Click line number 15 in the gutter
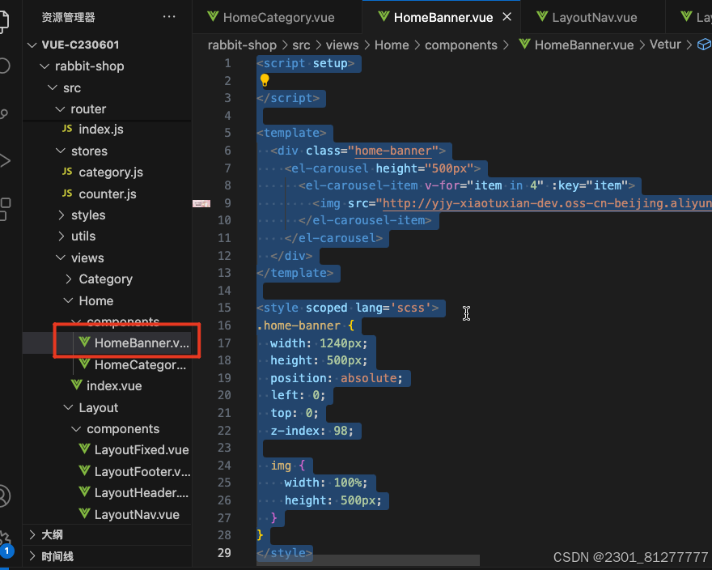Viewport: 712px width, 570px height. point(224,308)
